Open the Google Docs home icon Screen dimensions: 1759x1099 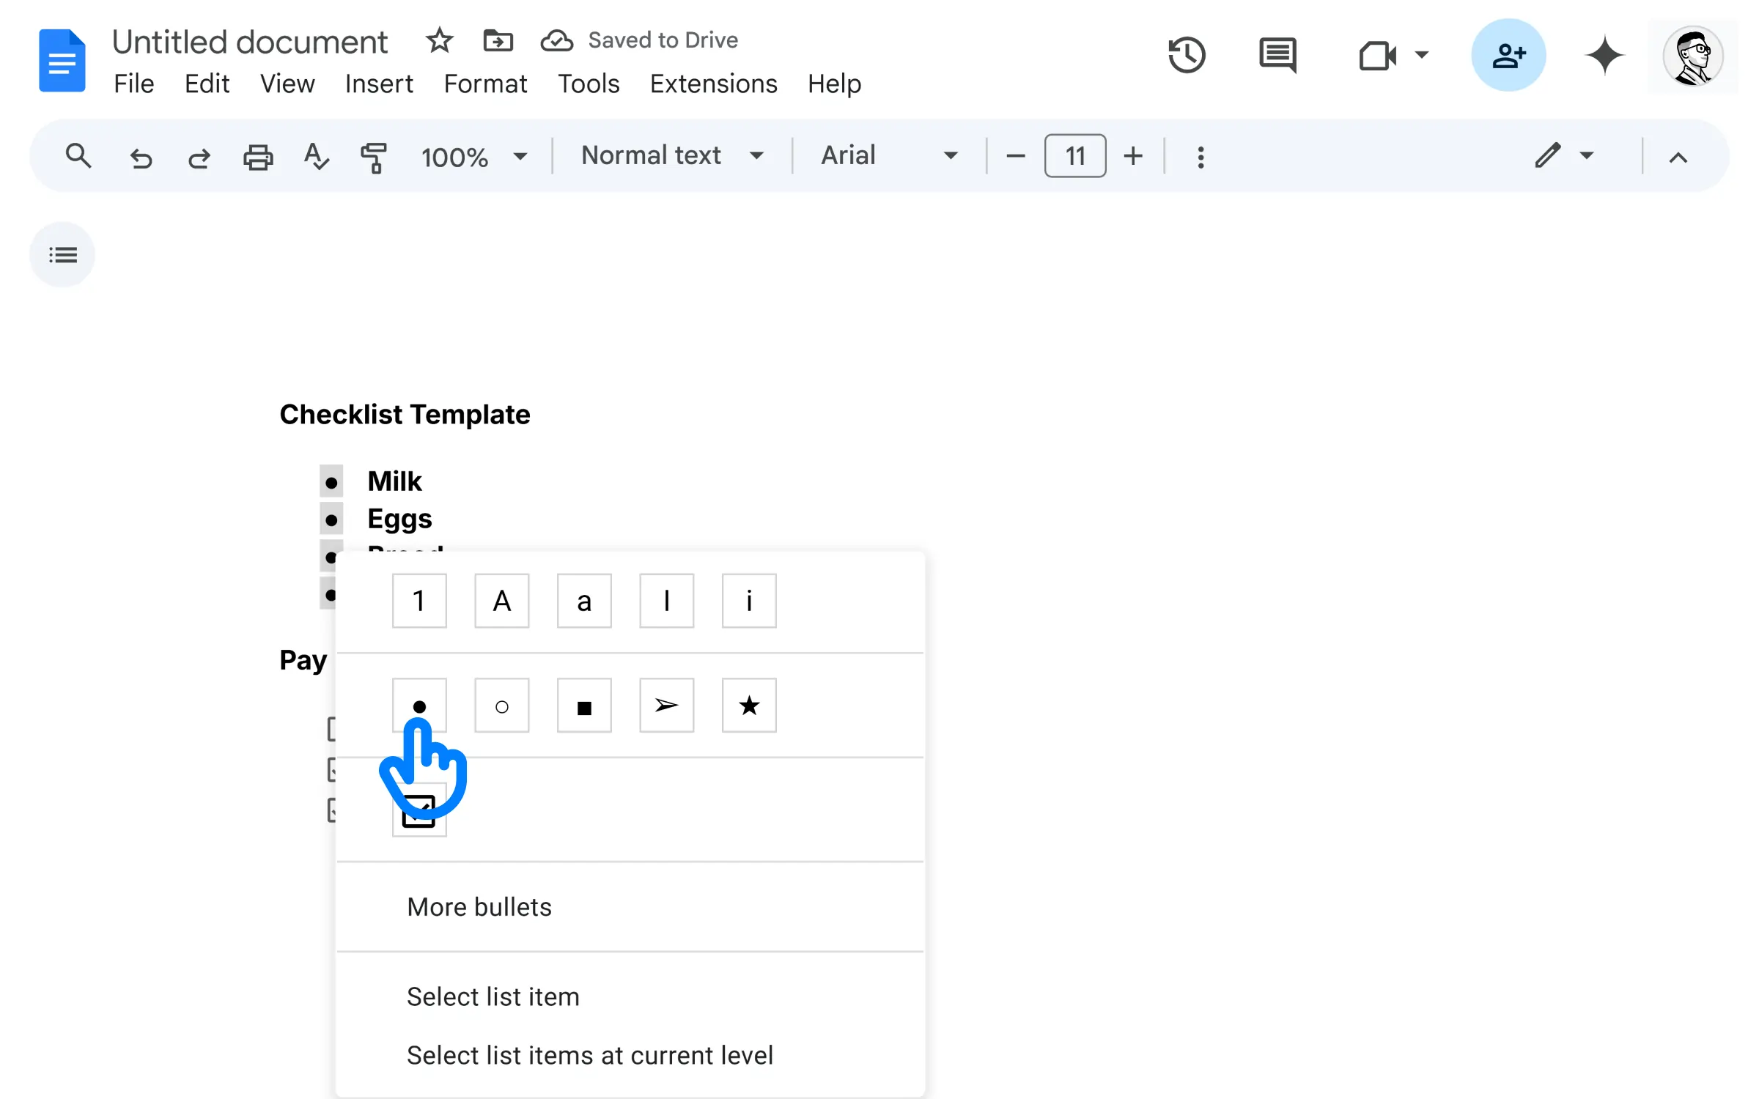click(x=62, y=60)
